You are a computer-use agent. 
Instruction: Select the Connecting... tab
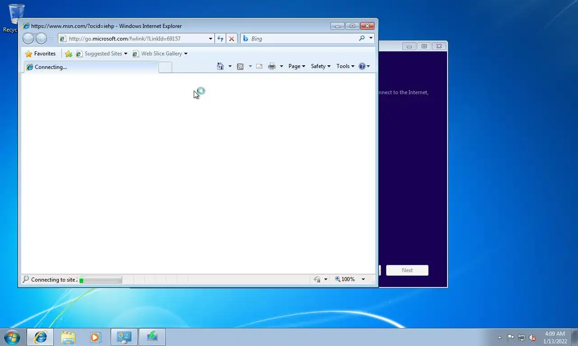(91, 67)
